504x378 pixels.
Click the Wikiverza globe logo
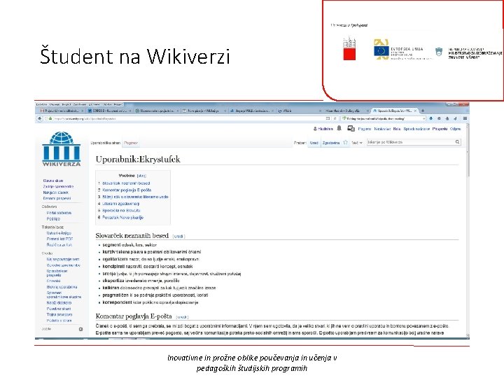[62, 149]
